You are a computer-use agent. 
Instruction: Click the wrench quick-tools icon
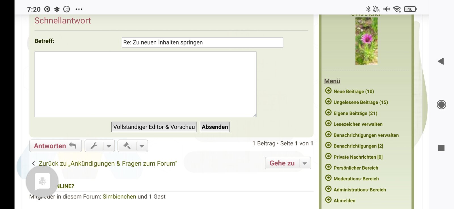[94, 146]
